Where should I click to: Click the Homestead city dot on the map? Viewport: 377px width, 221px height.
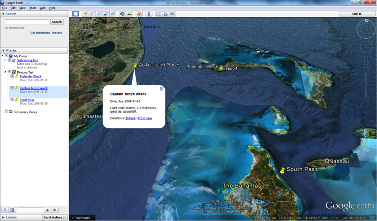[77, 116]
